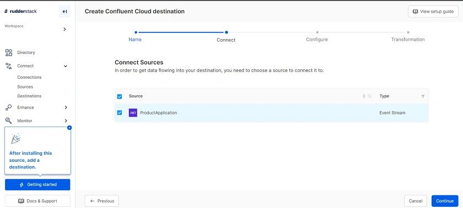The height and width of the screenshot is (208, 463).
Task: Click the party popper icon in tooltip
Action: 15,139
